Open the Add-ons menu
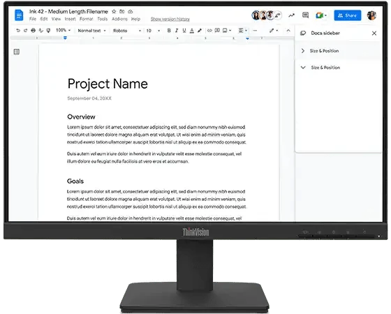The image size is (391, 314). coord(119,19)
